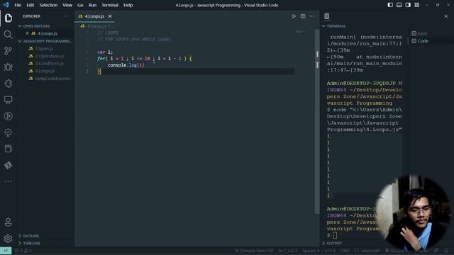
Task: Run code with the play button
Action: (x=294, y=16)
